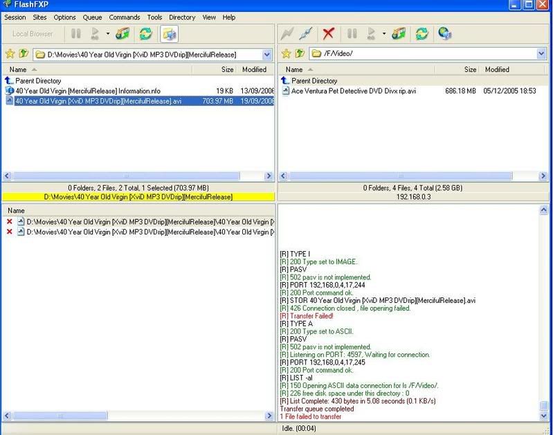The image size is (553, 435).
Task: Open the Tools menu
Action: point(154,17)
